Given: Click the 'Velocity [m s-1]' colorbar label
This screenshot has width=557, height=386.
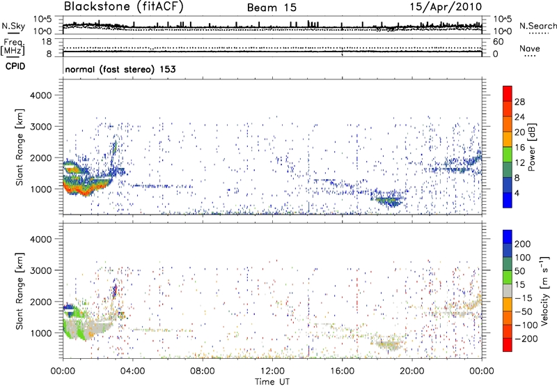Looking at the screenshot, I should pos(544,291).
